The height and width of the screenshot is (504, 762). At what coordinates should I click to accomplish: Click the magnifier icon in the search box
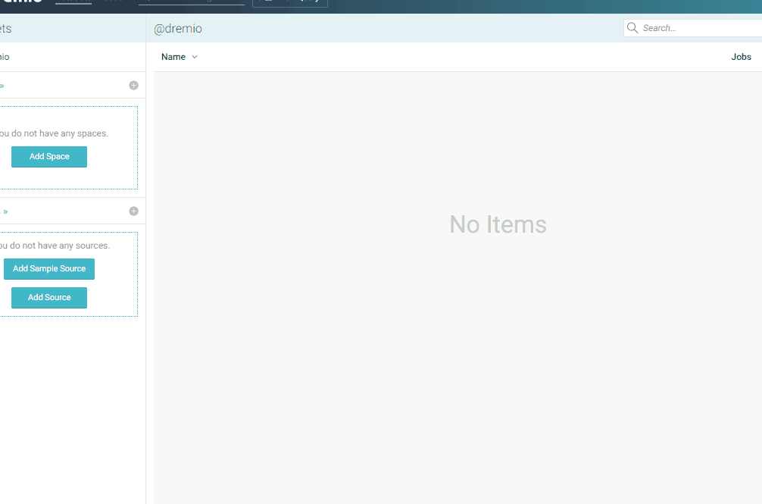click(632, 28)
